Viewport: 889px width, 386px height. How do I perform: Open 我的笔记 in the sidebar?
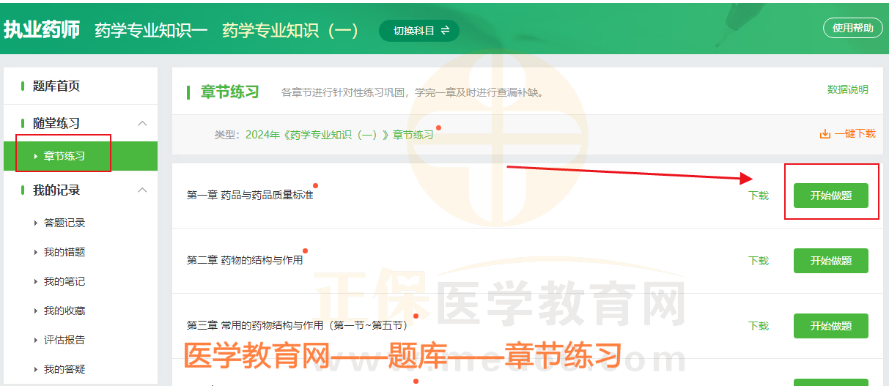64,281
